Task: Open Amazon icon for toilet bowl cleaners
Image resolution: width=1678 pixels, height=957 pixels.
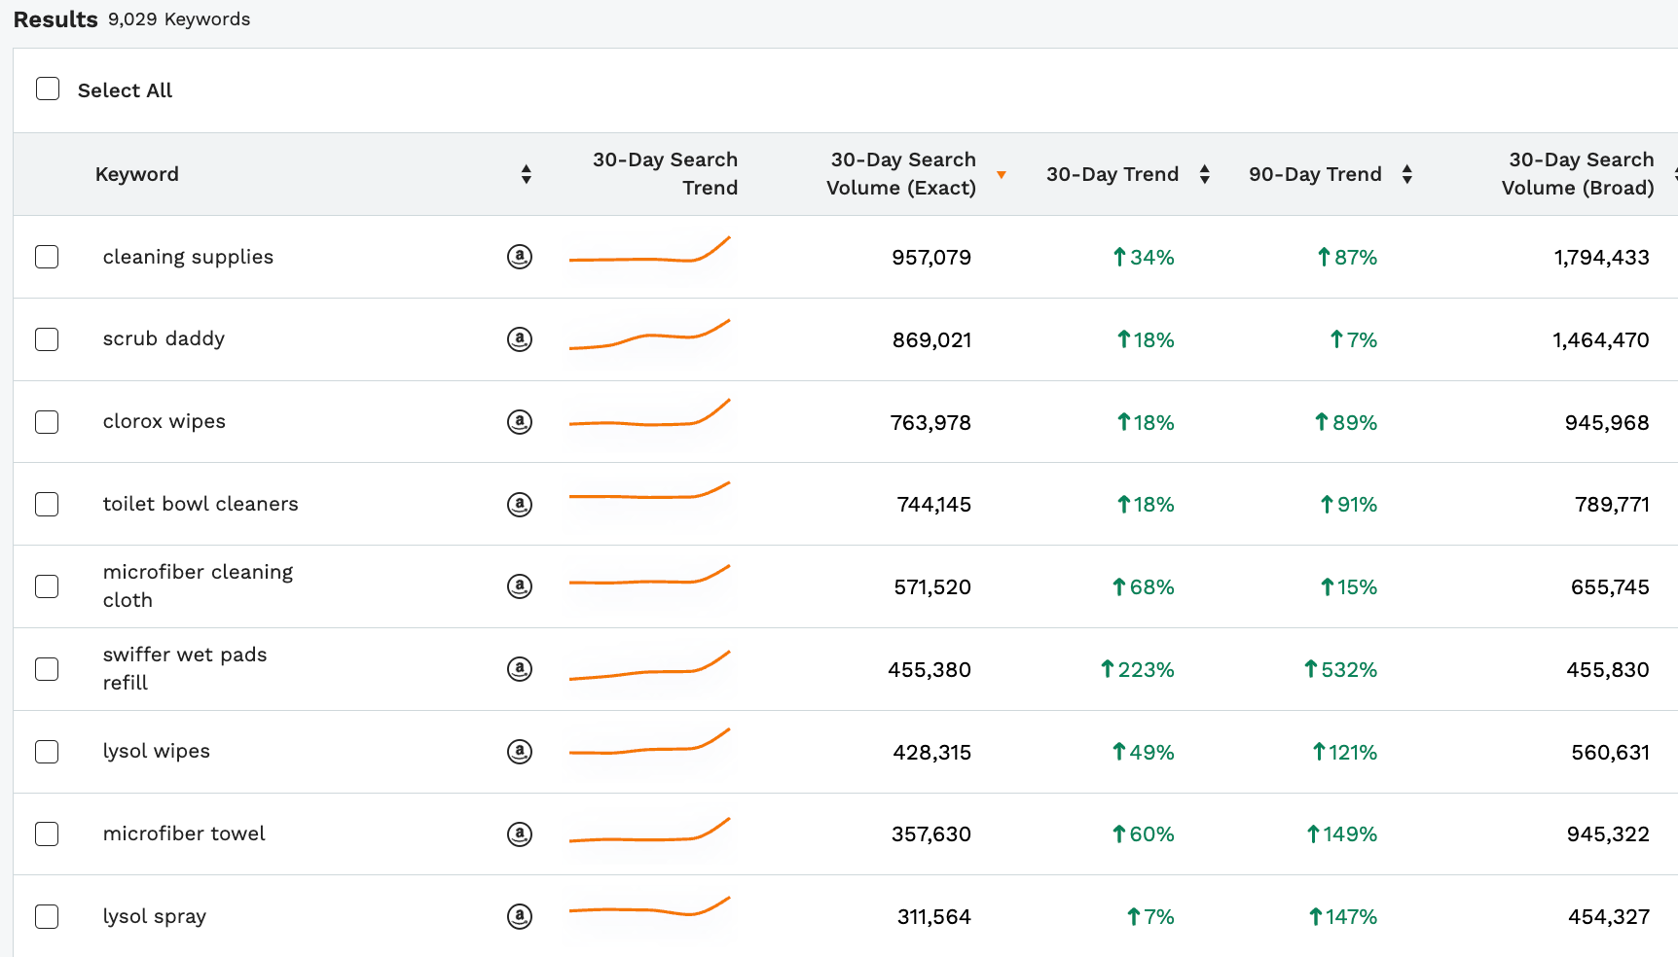Action: 520,504
